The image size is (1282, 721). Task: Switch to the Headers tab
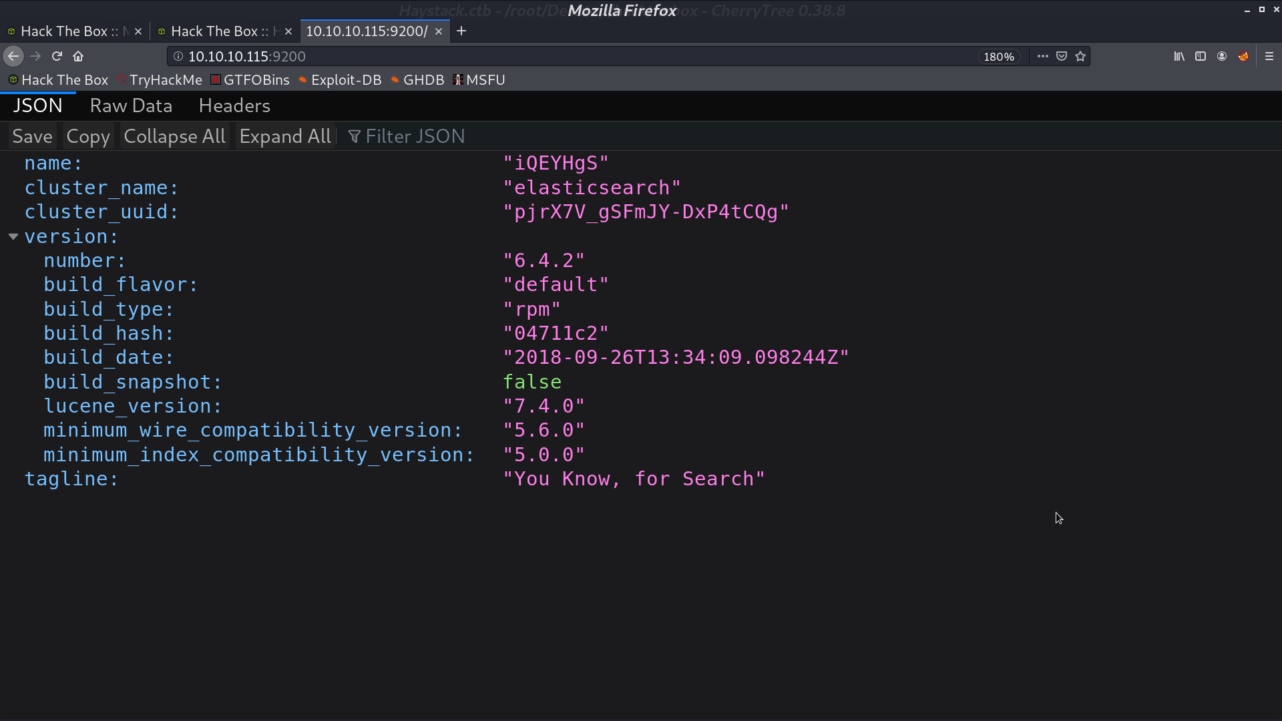234,105
